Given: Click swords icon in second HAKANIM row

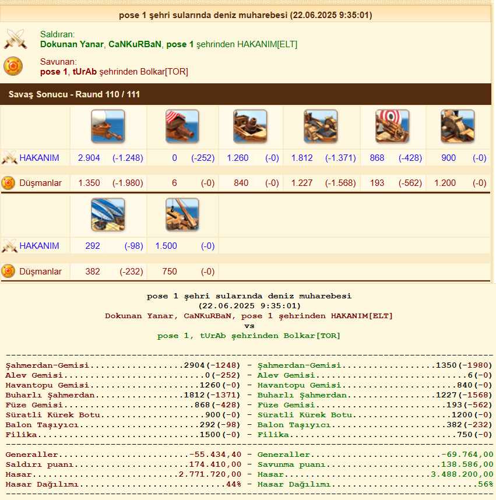Looking at the screenshot, I should pos(9,246).
